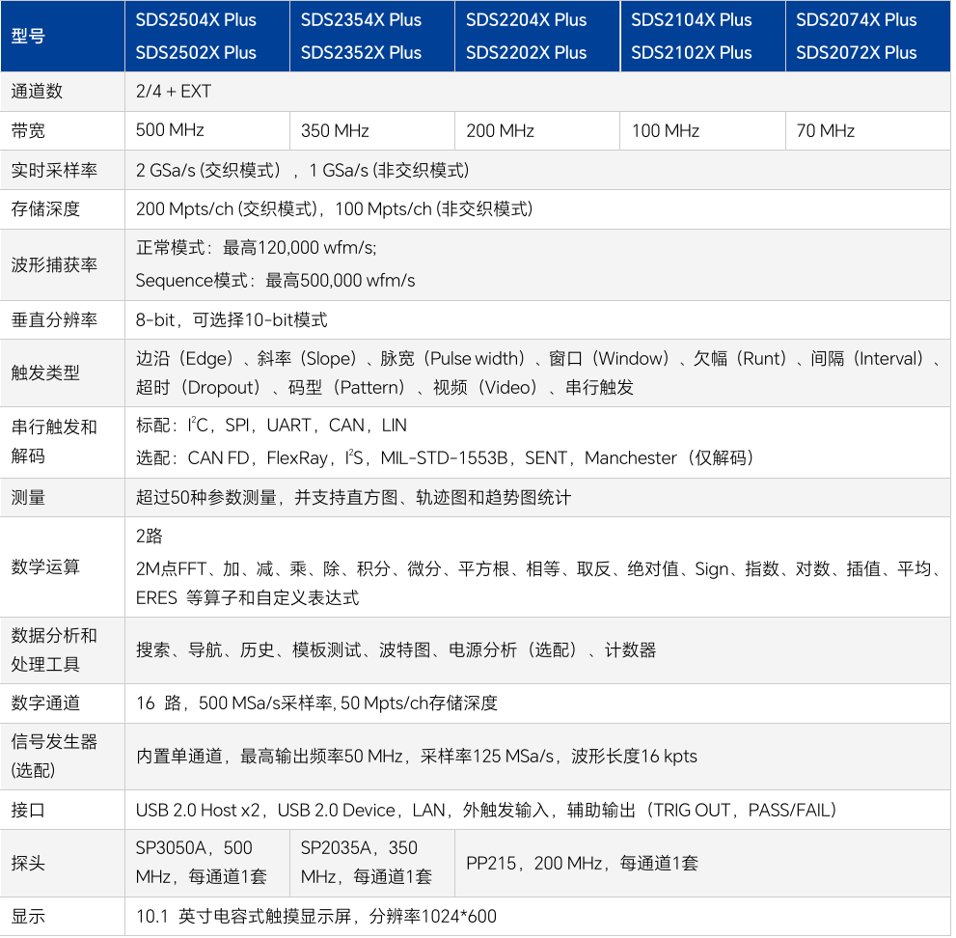Viewport: 956px width, 938px height.
Task: Click the 测量 row label
Action: [x=28, y=498]
